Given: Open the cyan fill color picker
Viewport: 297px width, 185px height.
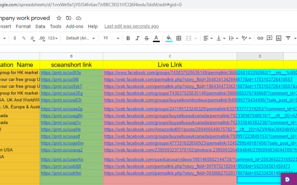Looking at the screenshot, I should coord(169,38).
